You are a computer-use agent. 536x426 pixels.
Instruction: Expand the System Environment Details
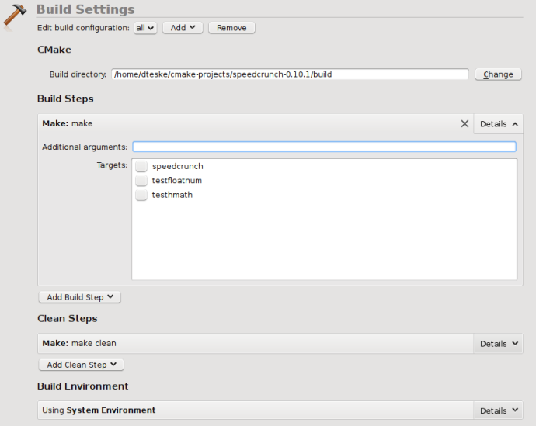pyautogui.click(x=498, y=410)
